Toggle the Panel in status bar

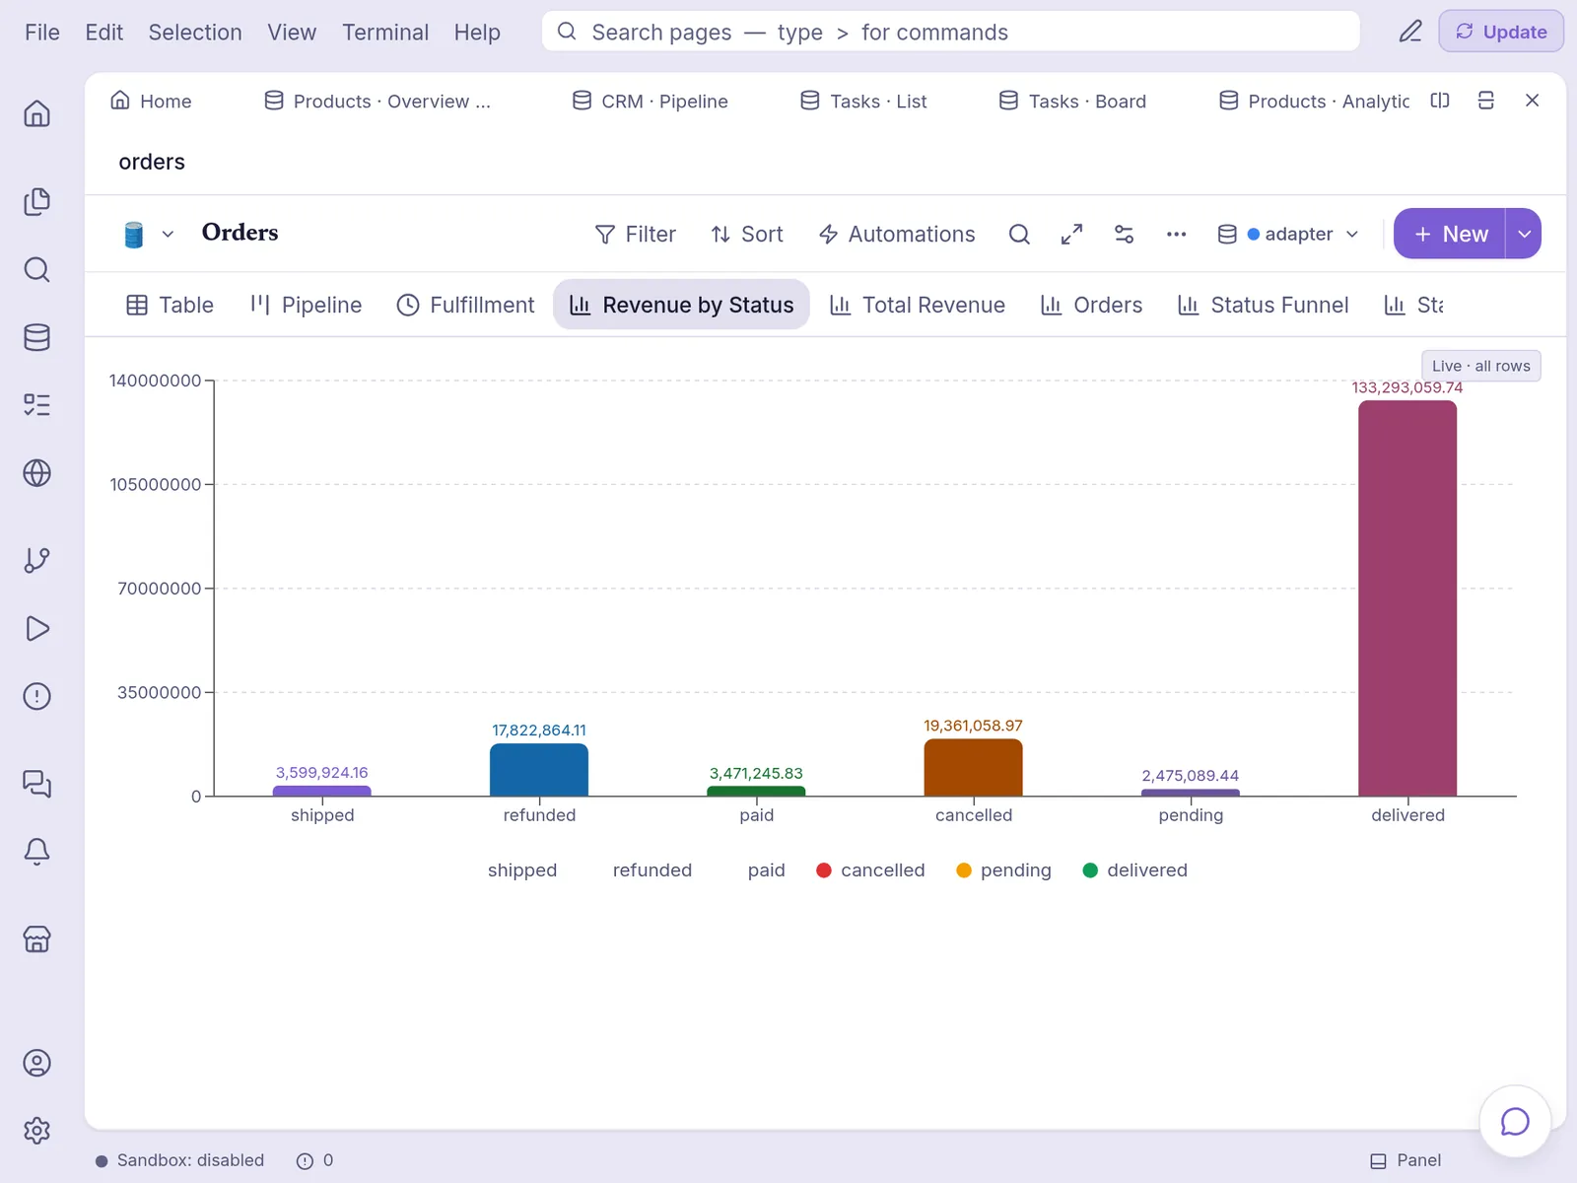pos(1406,1160)
